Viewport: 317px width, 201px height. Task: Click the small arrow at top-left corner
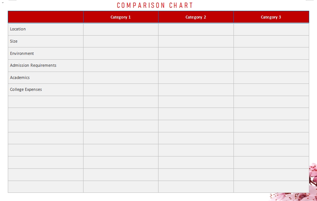point(3,3)
